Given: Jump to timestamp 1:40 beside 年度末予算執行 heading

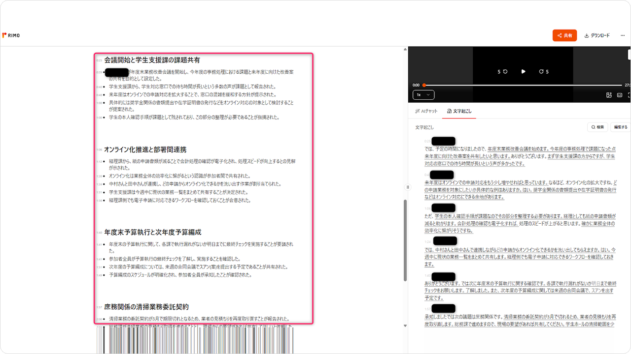Looking at the screenshot, I should point(99,233).
